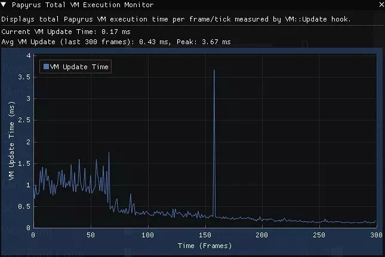The height and width of the screenshot is (257, 385).
Task: Click the y-axis tick label 2.5
Action: (24, 120)
